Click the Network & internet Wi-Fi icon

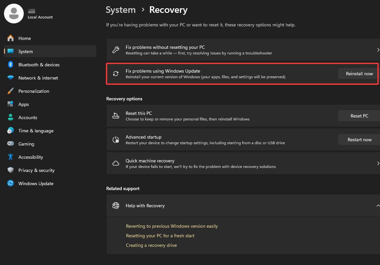click(x=11, y=78)
